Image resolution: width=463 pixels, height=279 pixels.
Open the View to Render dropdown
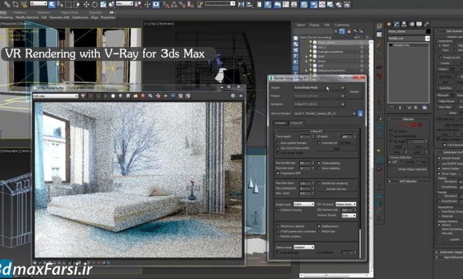[325, 113]
